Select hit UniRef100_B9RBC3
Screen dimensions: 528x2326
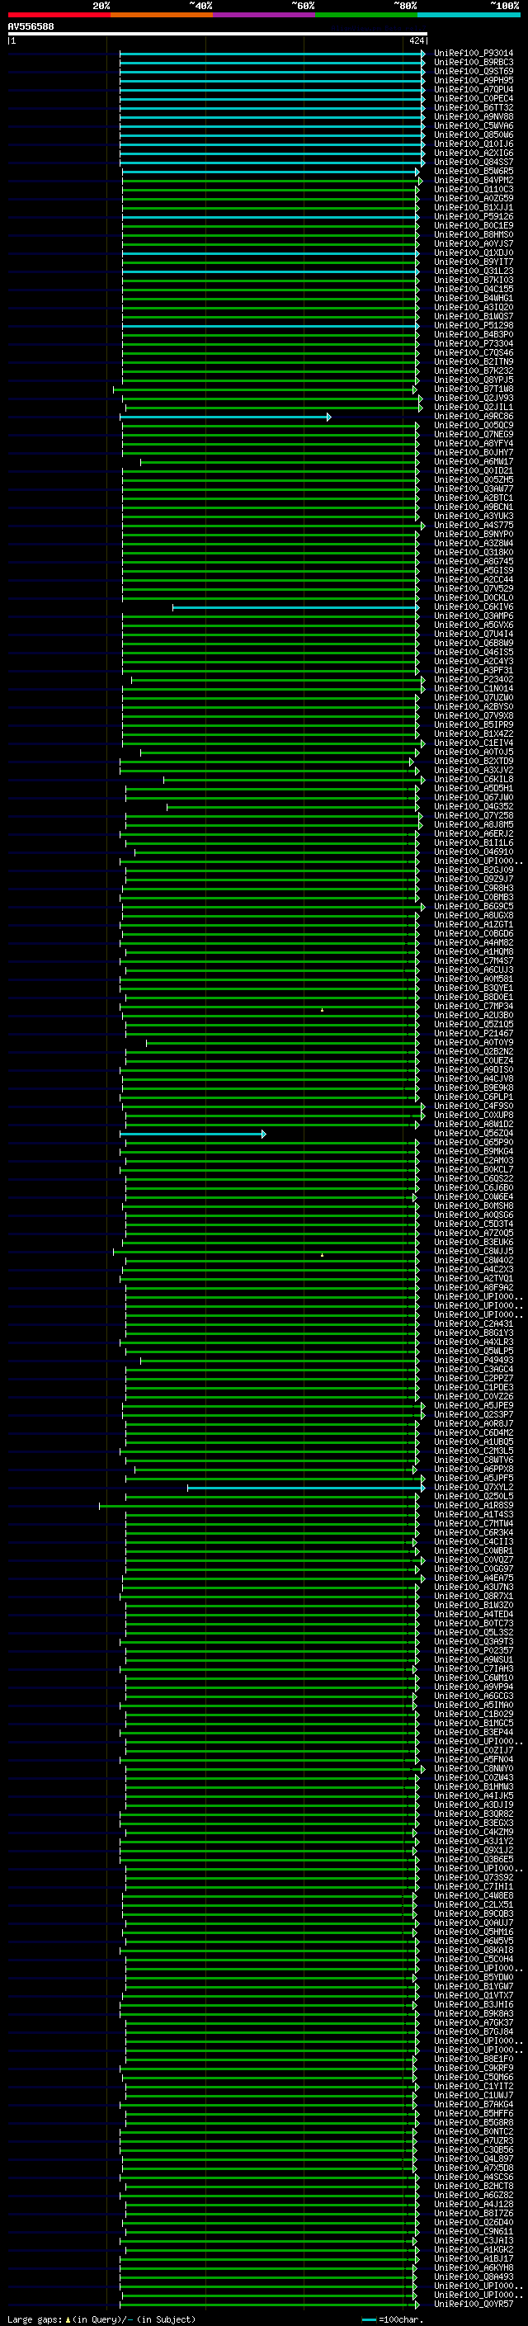point(474,63)
